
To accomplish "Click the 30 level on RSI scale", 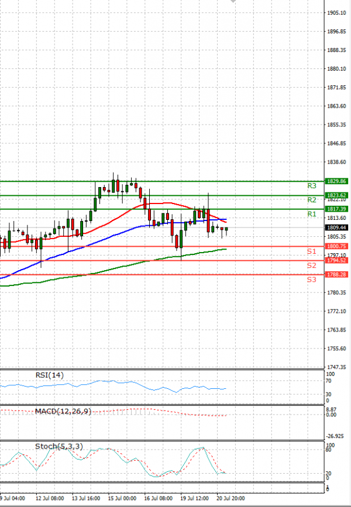I will click(329, 395).
